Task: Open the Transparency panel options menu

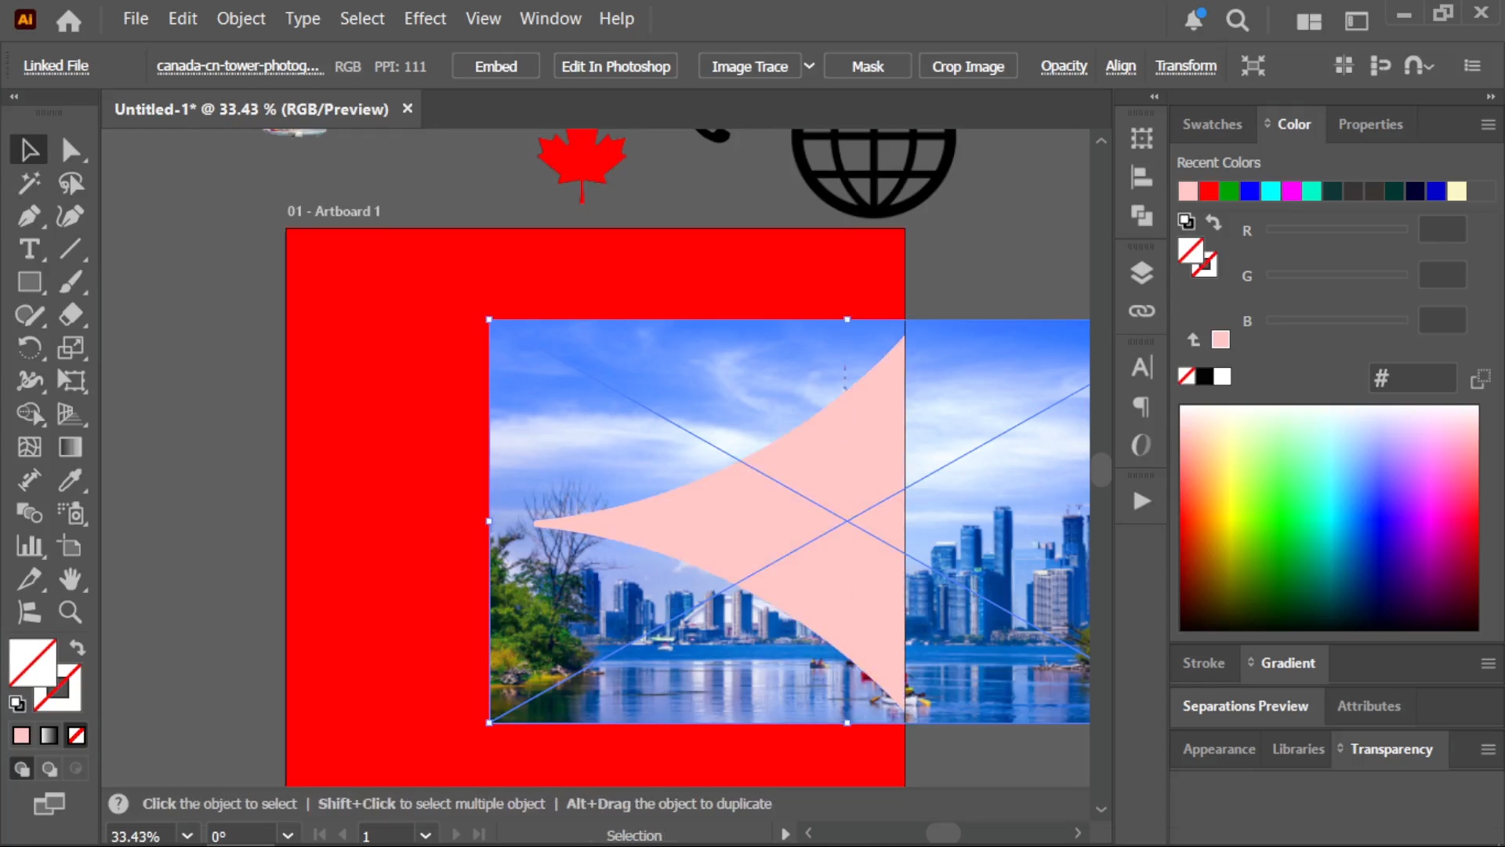Action: tap(1488, 750)
